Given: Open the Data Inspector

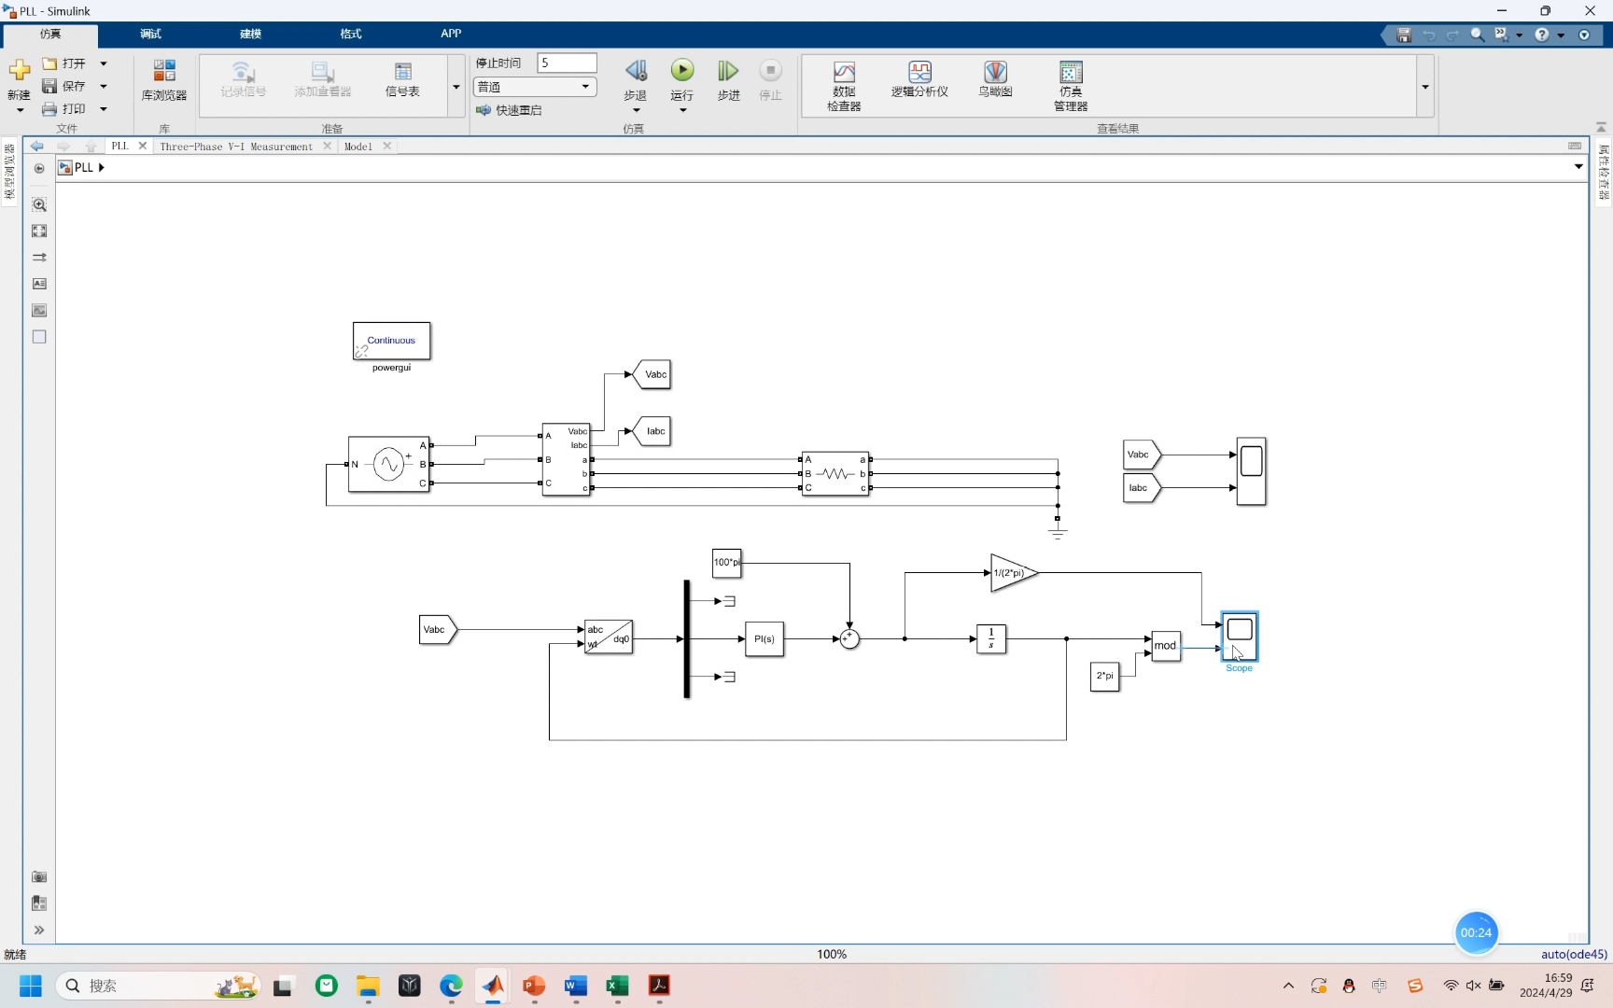Looking at the screenshot, I should coord(844,86).
